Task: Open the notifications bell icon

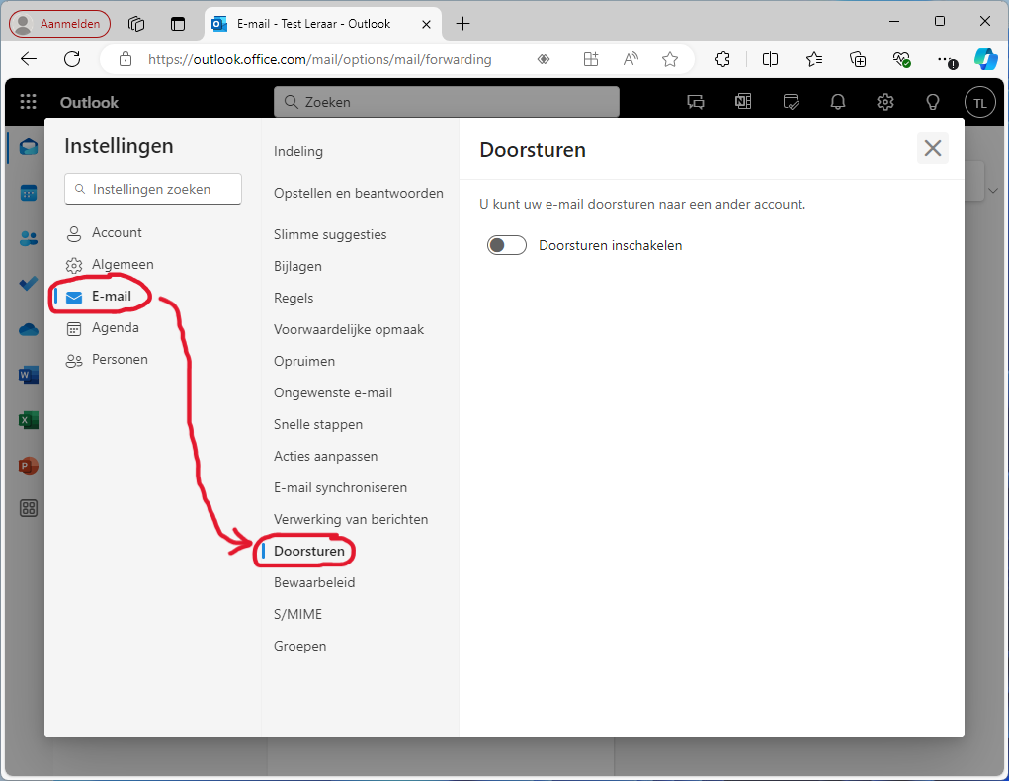Action: tap(838, 102)
